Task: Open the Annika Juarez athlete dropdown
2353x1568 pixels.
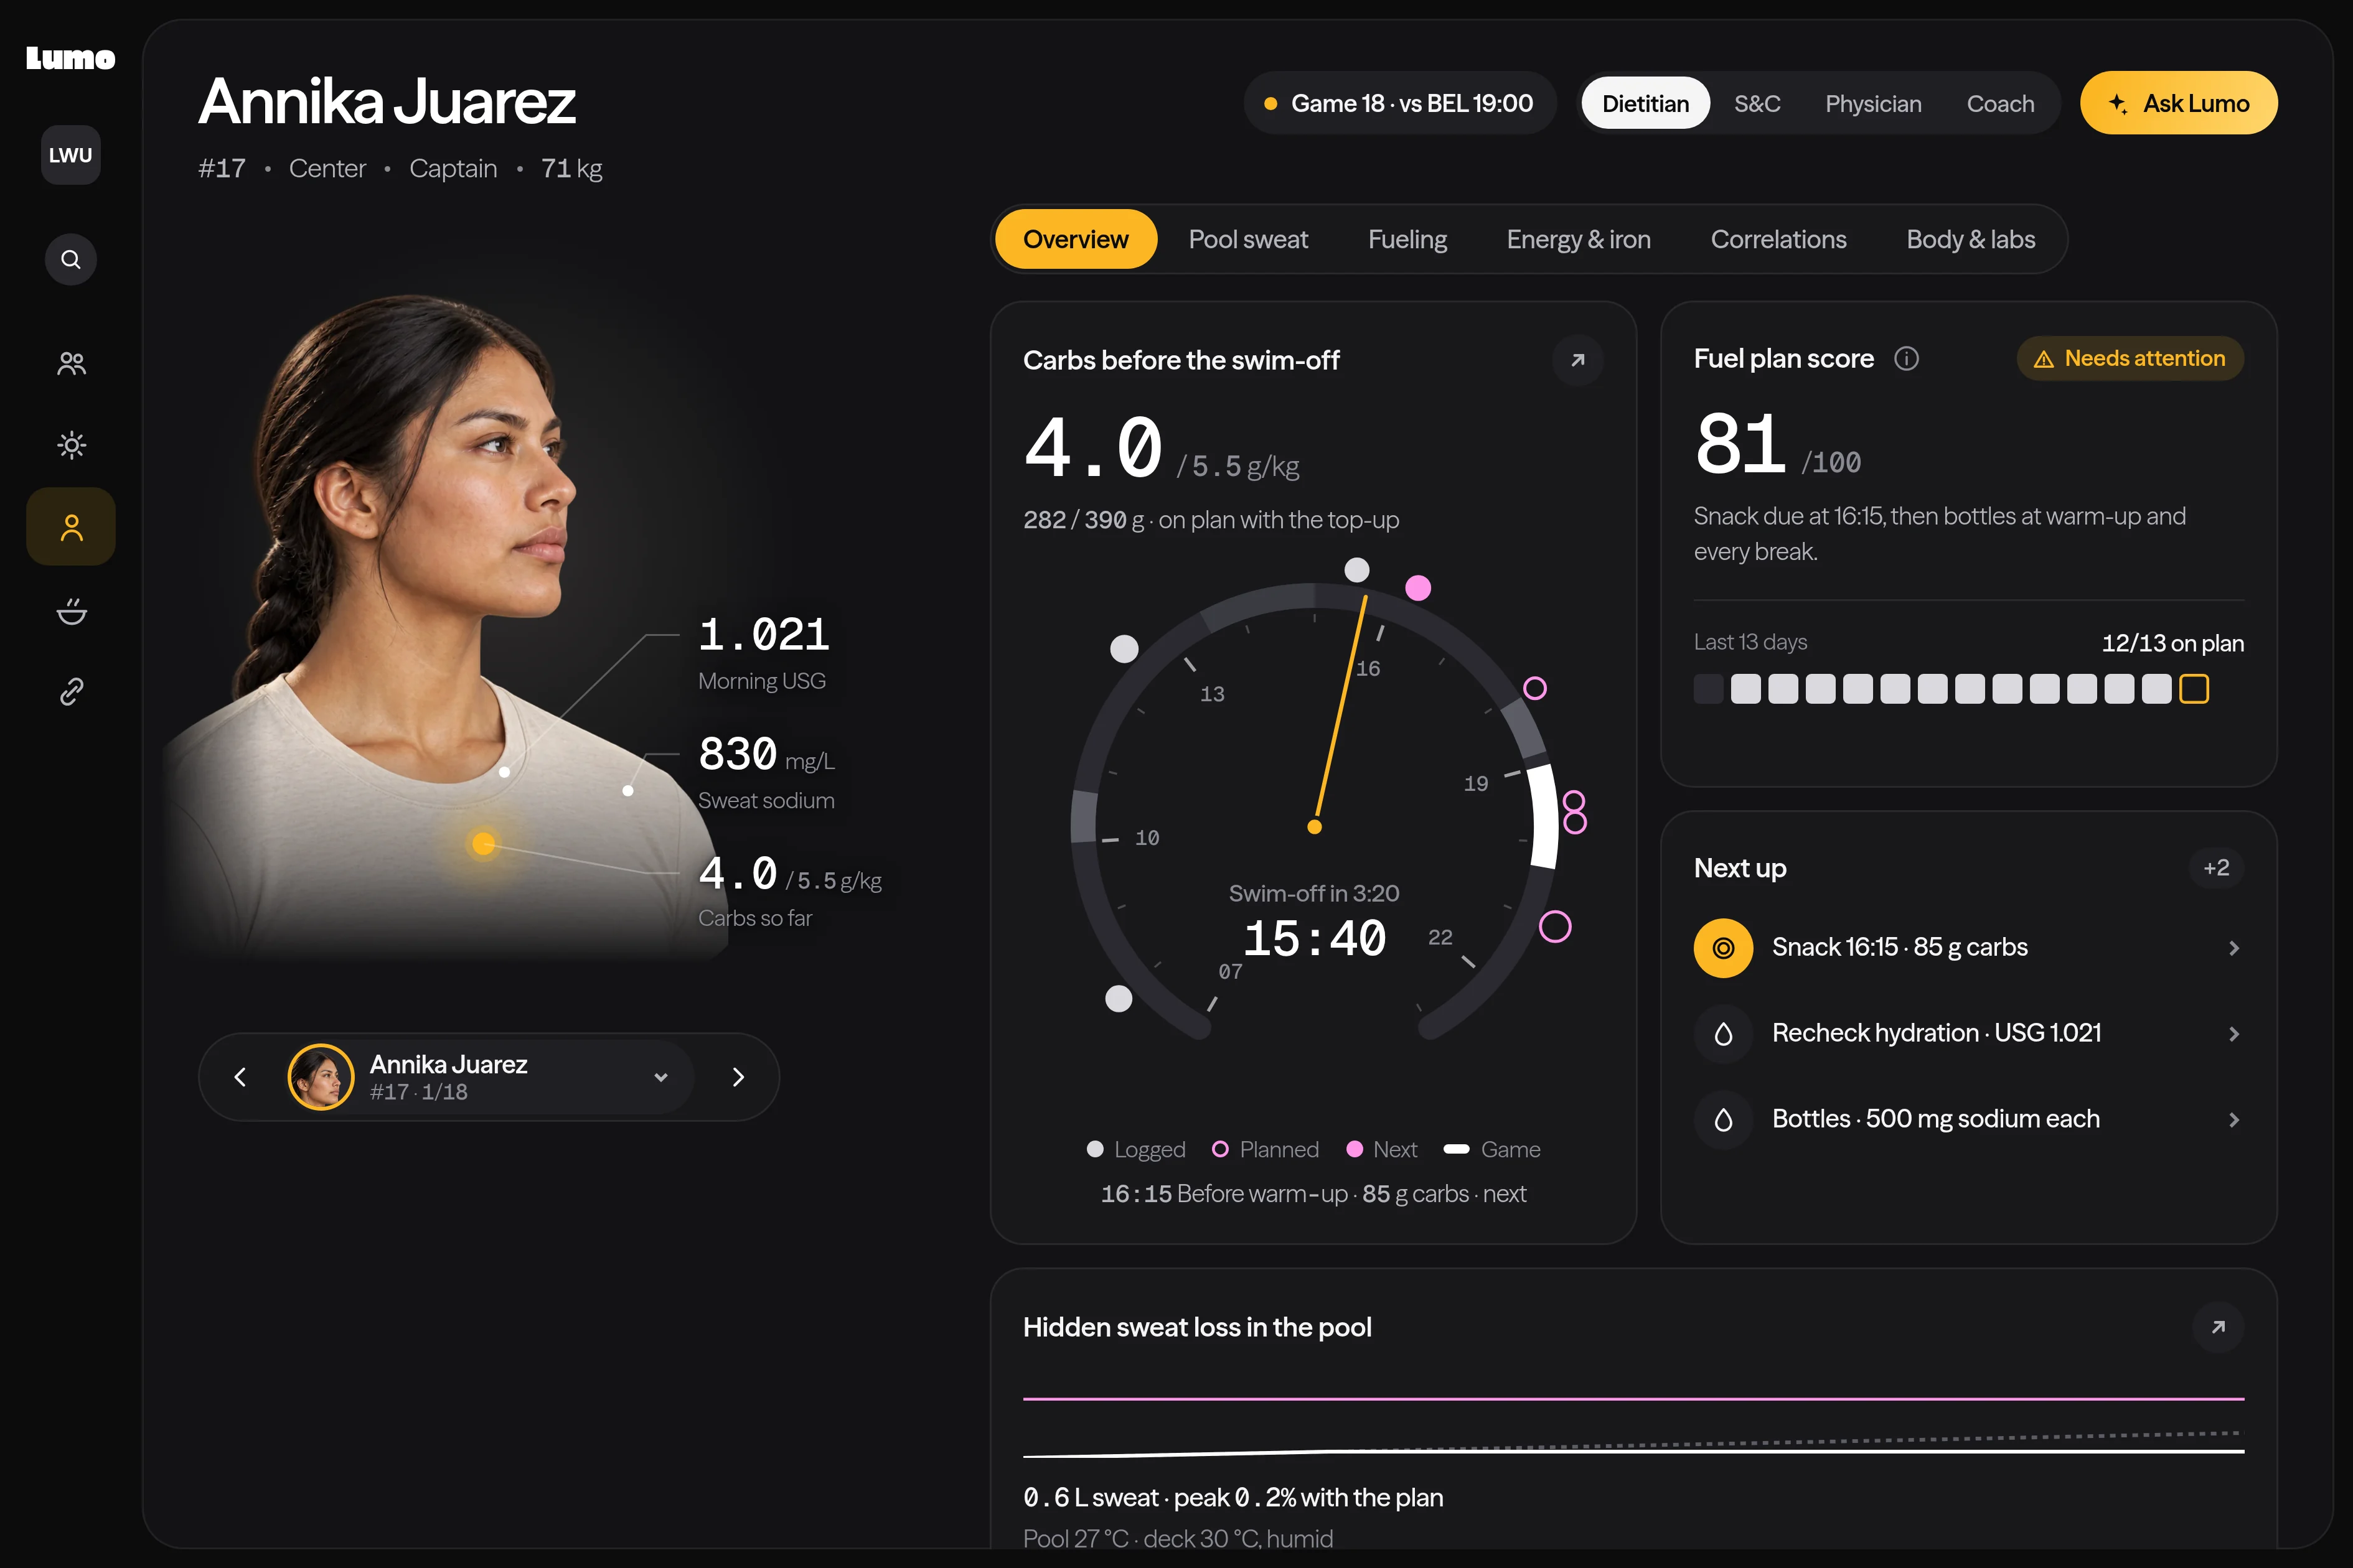Action: click(x=489, y=1077)
